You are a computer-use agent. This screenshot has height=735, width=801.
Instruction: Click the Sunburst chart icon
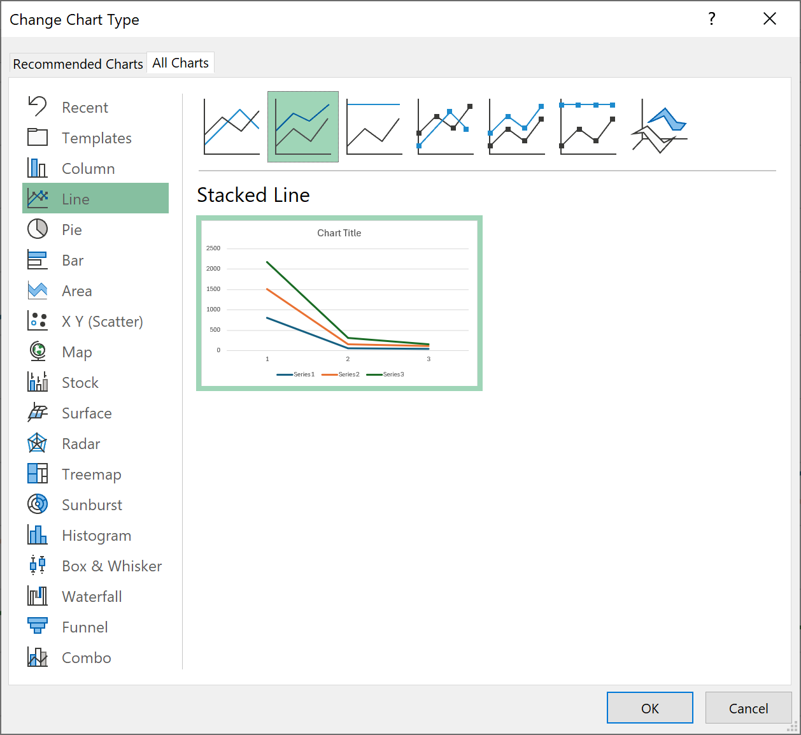(x=38, y=504)
